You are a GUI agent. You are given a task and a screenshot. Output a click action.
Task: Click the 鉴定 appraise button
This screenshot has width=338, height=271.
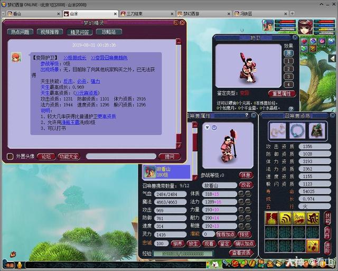[x=224, y=244]
